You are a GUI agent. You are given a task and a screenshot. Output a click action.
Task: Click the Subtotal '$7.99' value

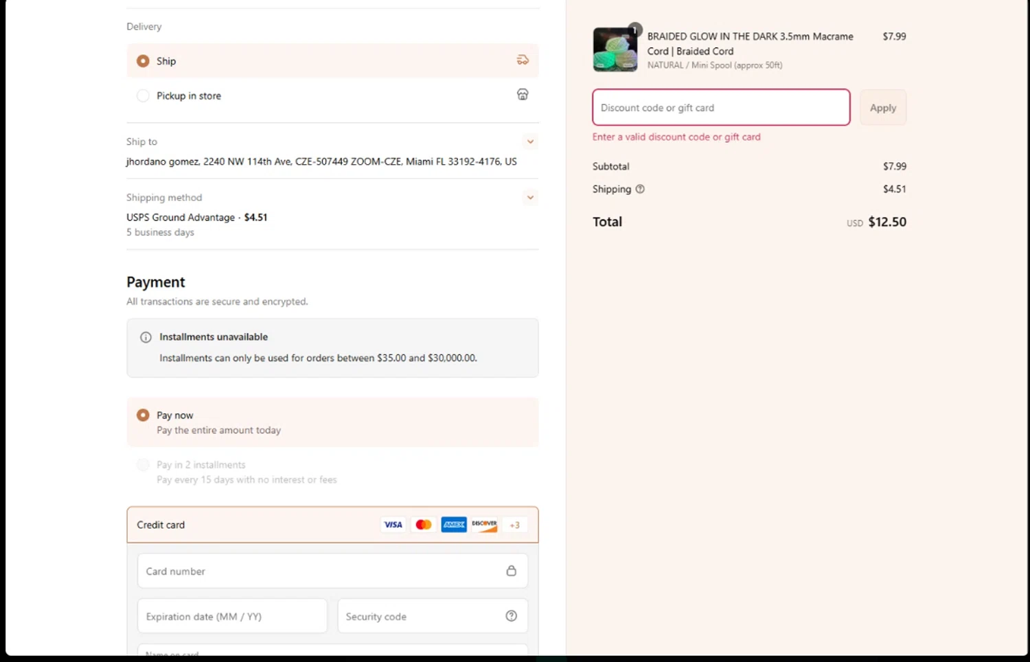895,166
